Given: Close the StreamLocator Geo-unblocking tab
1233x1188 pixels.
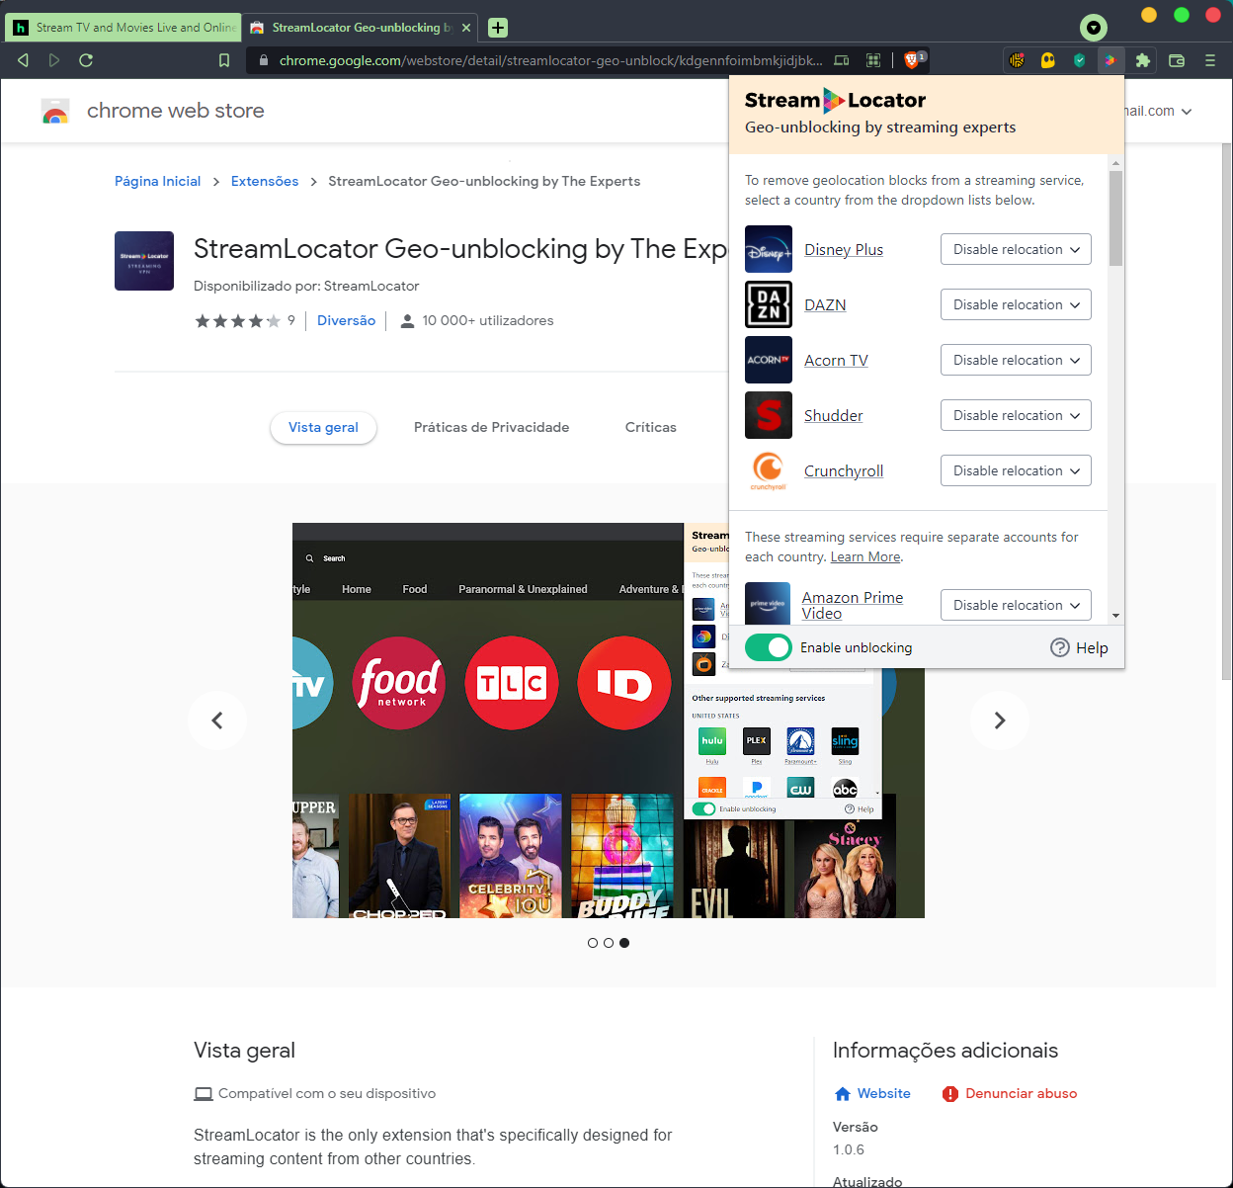Looking at the screenshot, I should [x=466, y=28].
